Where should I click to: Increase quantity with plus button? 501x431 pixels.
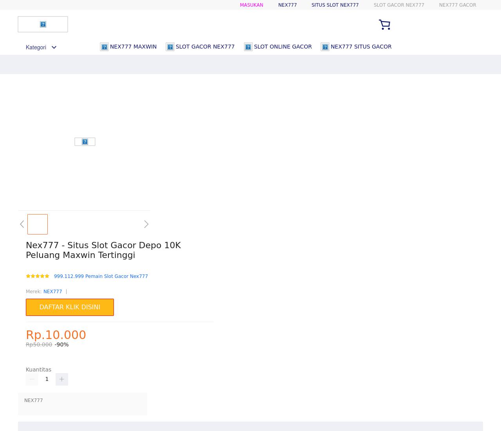62,379
